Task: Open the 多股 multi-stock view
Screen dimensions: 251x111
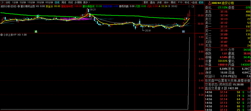Action: 159,2
